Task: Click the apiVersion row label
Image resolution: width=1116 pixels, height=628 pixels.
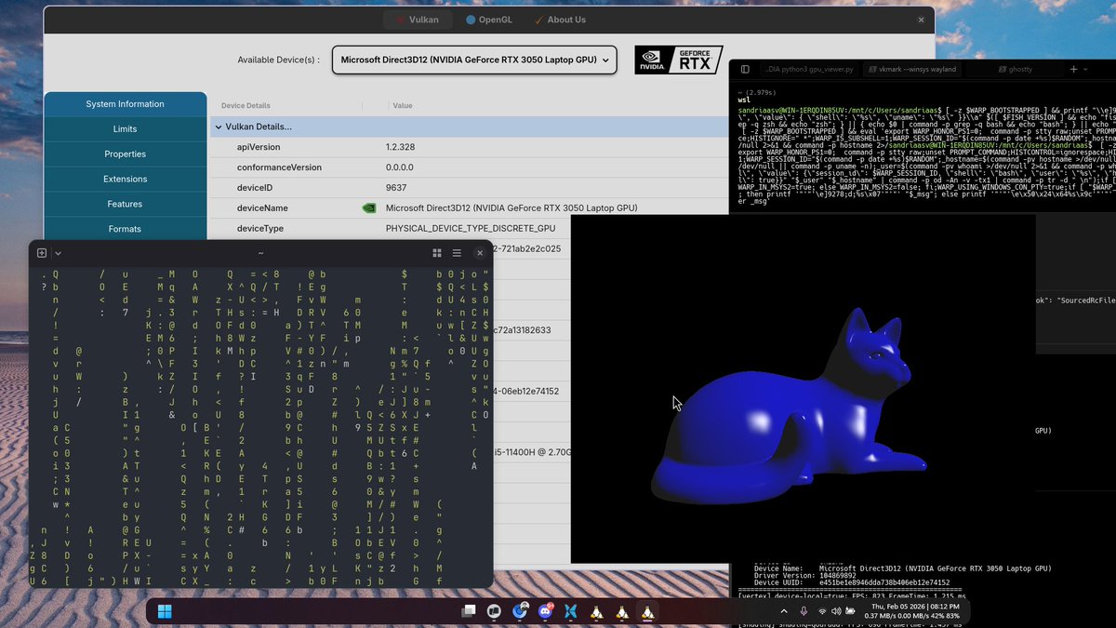Action: pyautogui.click(x=258, y=147)
